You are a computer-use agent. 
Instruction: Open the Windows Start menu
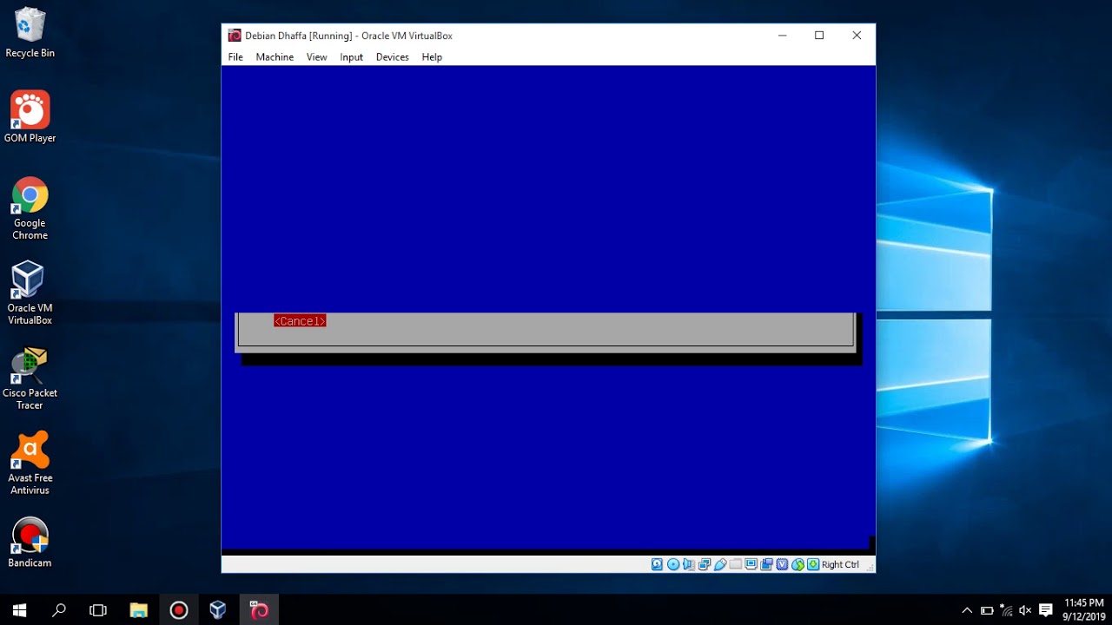(x=19, y=610)
